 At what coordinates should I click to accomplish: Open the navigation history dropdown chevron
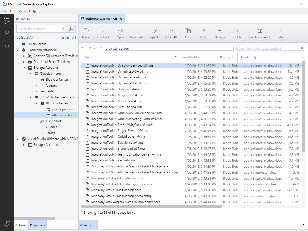pos(95,48)
